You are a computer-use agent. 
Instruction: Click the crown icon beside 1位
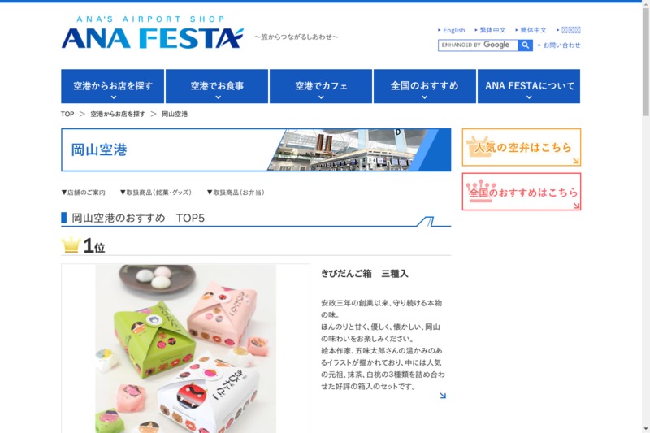pyautogui.click(x=71, y=245)
